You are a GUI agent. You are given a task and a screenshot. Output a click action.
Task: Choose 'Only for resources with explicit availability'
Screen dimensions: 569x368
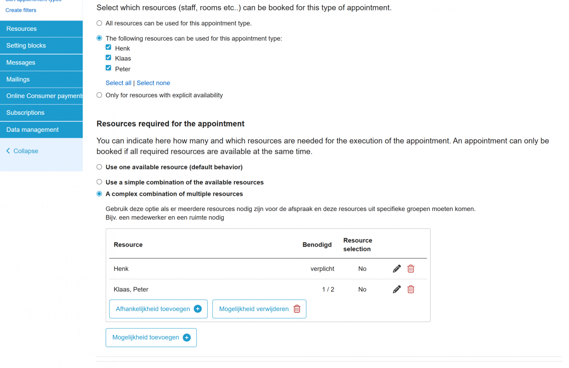tap(99, 95)
